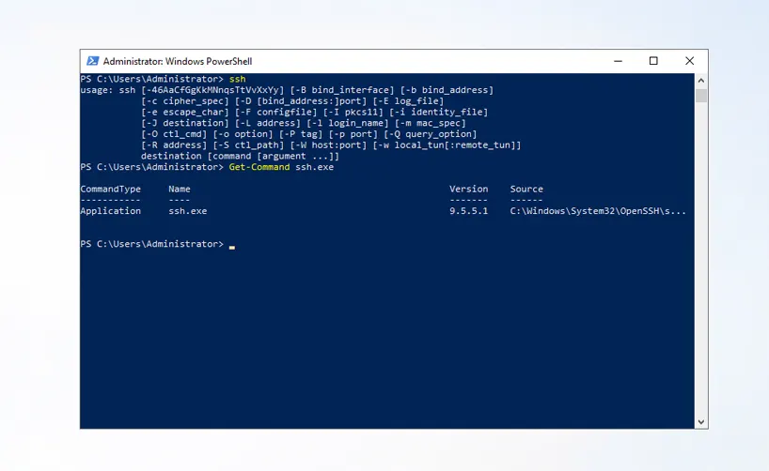Image resolution: width=769 pixels, height=471 pixels.
Task: Click '[-m mac_spec]' in usage text
Action: point(431,123)
